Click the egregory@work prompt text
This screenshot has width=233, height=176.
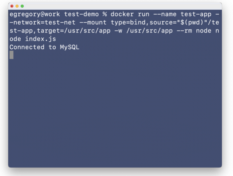35,14
